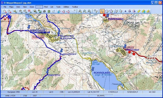Image resolution: width=163 pixels, height=98 pixels.
Task: Expand the Zoom menu
Action: [x=32, y=7]
